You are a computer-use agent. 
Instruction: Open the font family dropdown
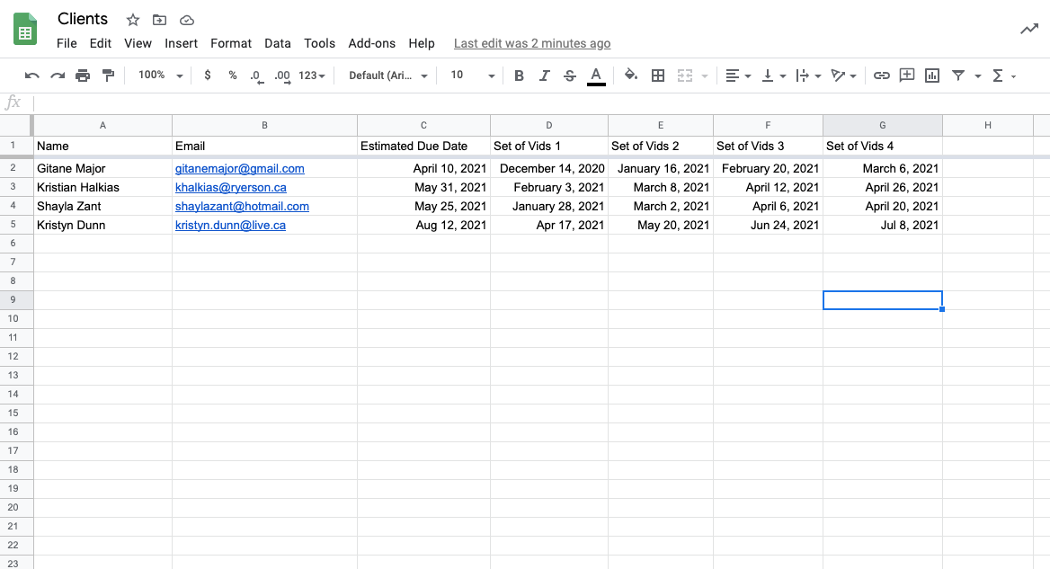click(x=387, y=76)
